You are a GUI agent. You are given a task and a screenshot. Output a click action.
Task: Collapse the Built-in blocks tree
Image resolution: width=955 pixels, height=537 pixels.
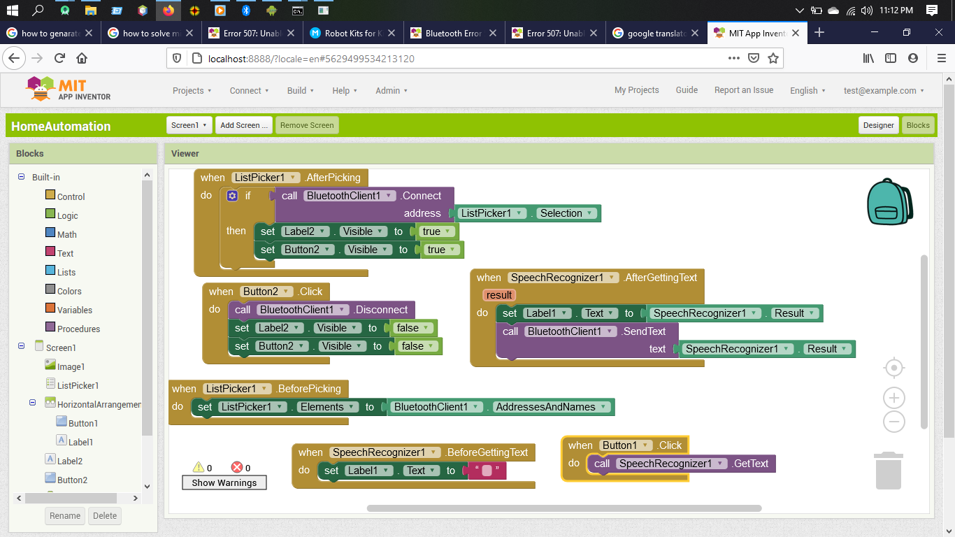point(22,178)
